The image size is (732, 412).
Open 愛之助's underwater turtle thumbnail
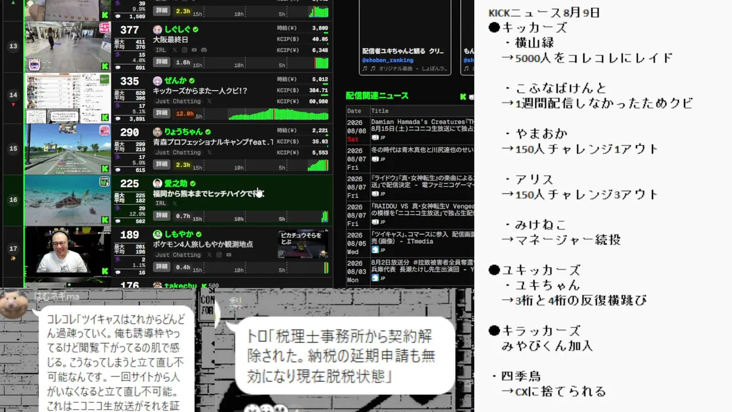[x=67, y=200]
